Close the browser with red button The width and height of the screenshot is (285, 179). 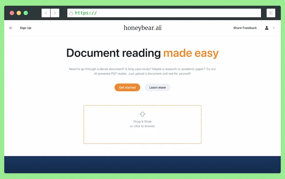[x=12, y=13]
